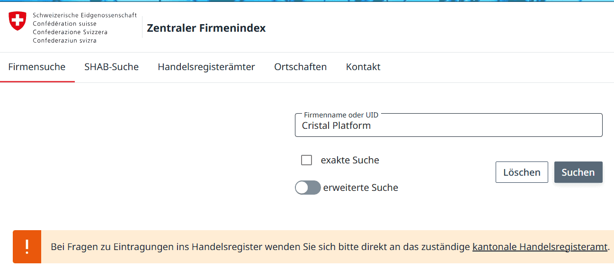Click the Handelsregister notice message text
This screenshot has width=614, height=269.
260,247
